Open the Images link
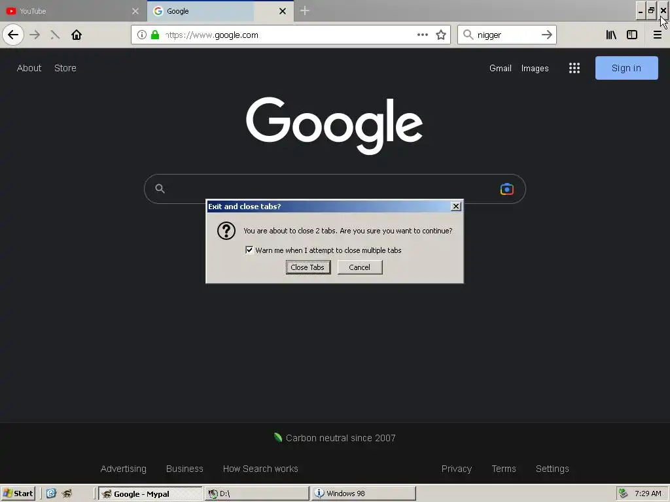The width and height of the screenshot is (670, 502). tap(535, 68)
